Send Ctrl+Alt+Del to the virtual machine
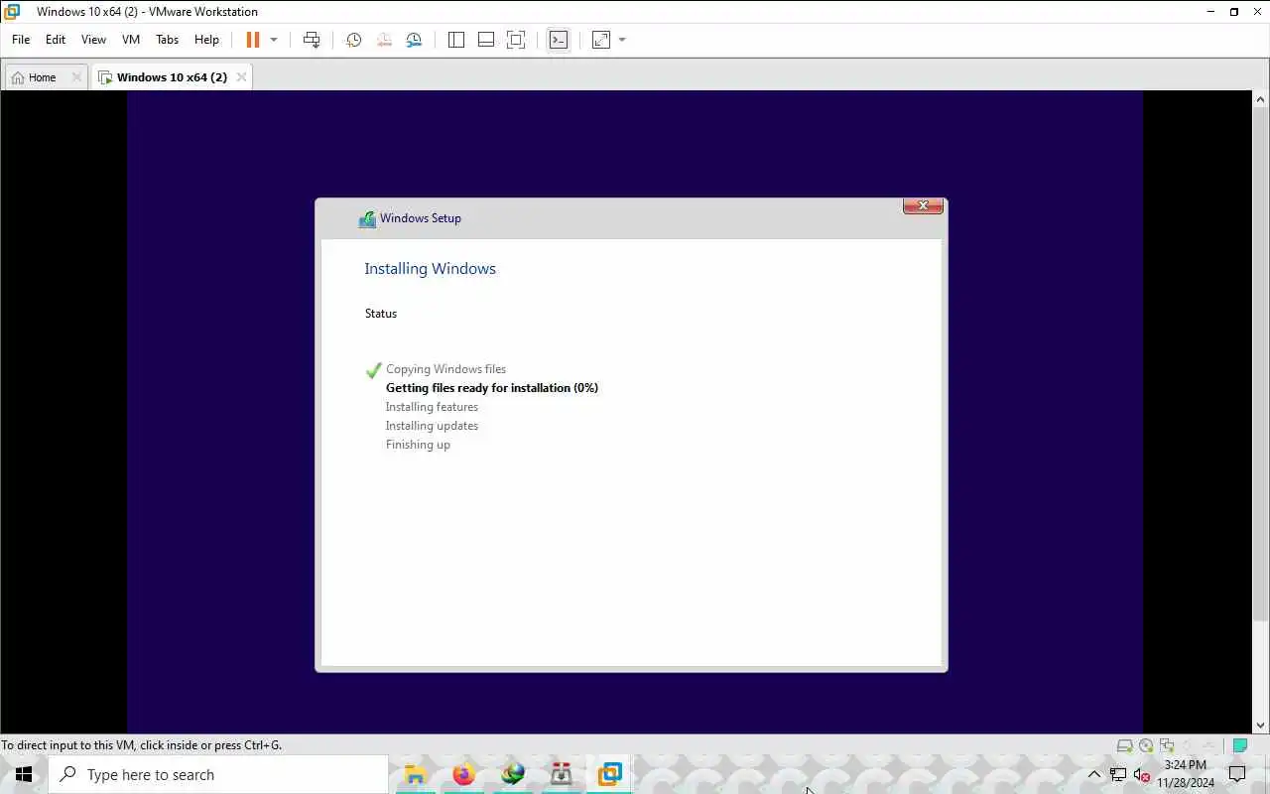Image resolution: width=1270 pixels, height=794 pixels. [x=312, y=40]
